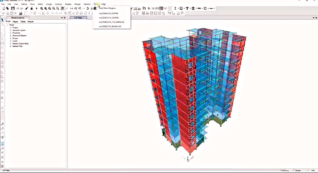Screen dimensions: 318x173
Task: Click the Run Analysis play icon
Action: tap(36, 8)
